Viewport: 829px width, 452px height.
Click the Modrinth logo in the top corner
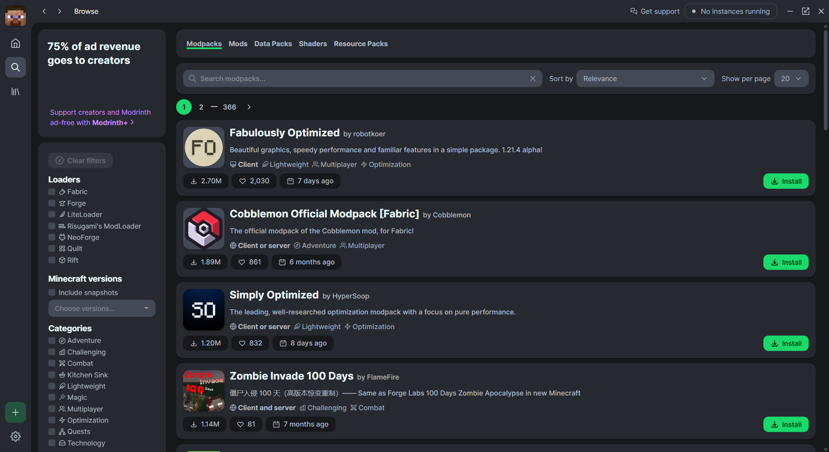16,16
